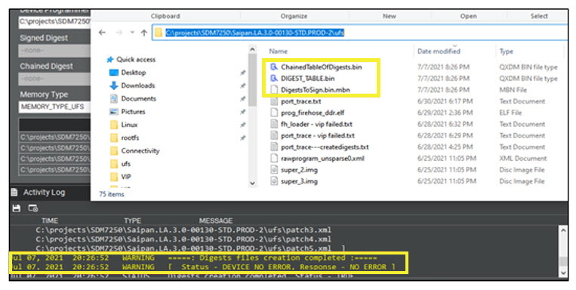Open Documents in navigation pane
This screenshot has width=576, height=290.
coord(138,98)
